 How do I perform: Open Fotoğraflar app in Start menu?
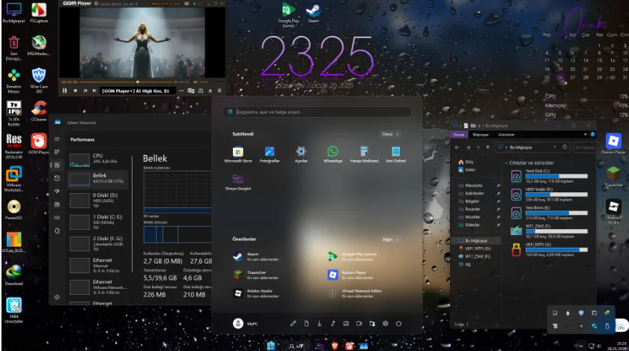(x=270, y=154)
